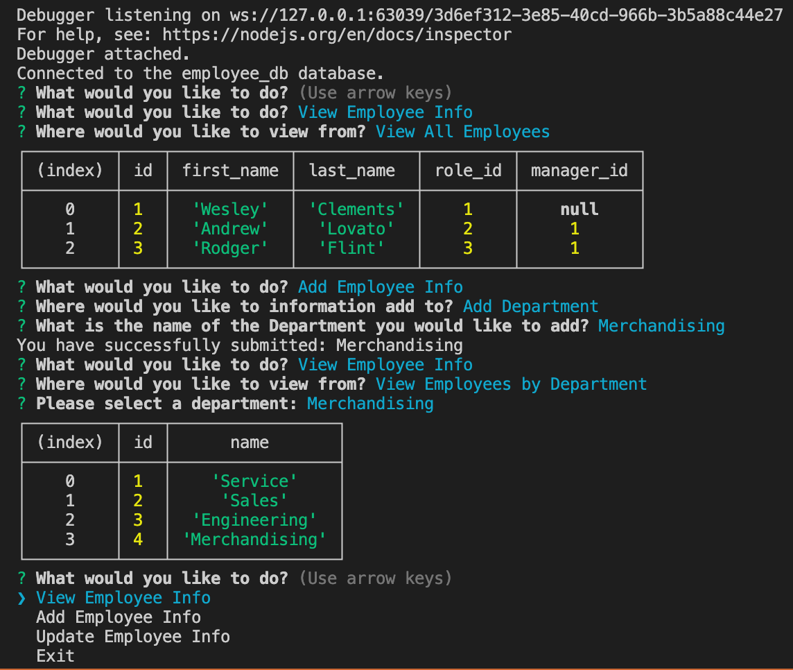Open the nodejs.org inspector docs link

click(x=337, y=35)
